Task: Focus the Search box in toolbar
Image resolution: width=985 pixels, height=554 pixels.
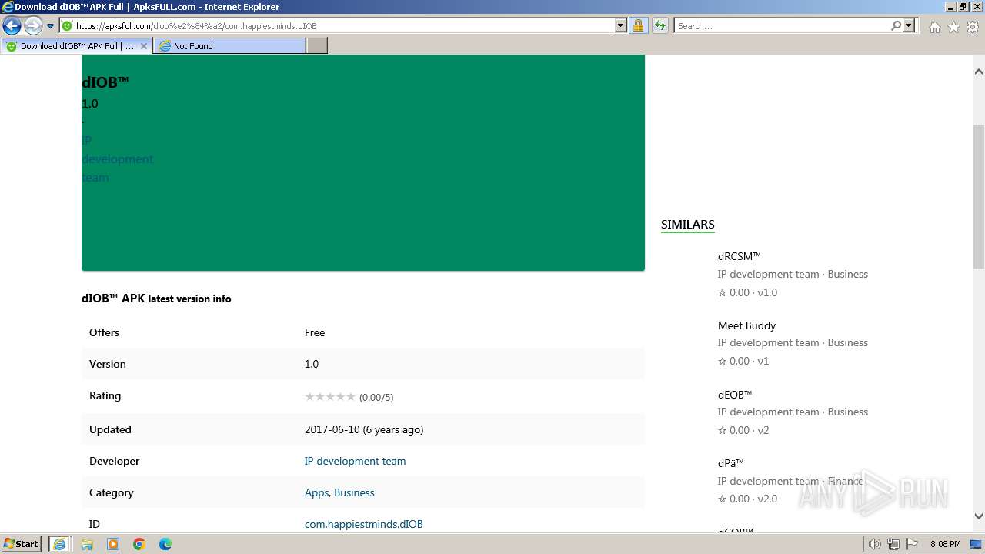Action: coord(782,26)
